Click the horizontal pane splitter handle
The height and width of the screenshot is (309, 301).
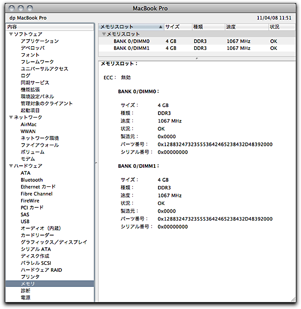196,58
